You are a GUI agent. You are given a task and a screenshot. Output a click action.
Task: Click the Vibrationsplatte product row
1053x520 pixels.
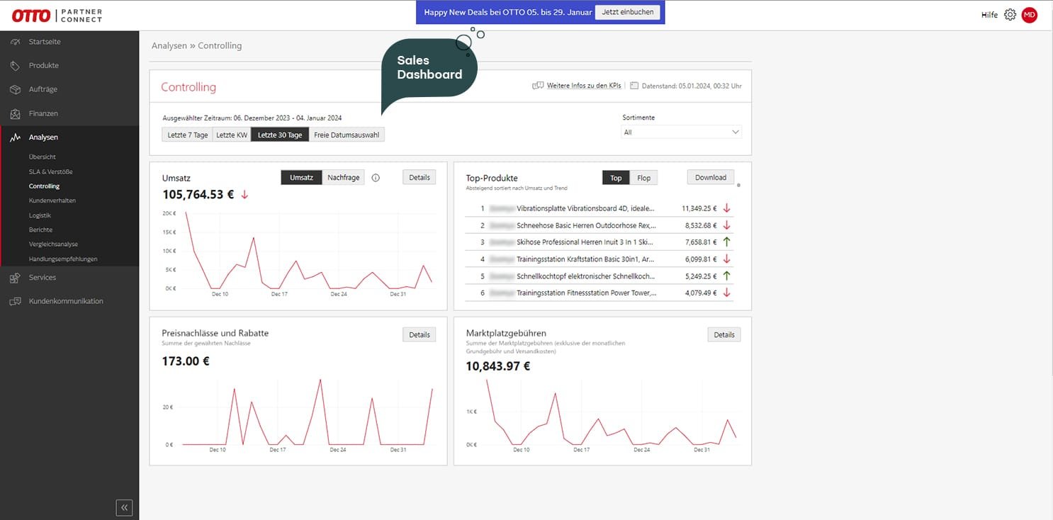point(585,209)
